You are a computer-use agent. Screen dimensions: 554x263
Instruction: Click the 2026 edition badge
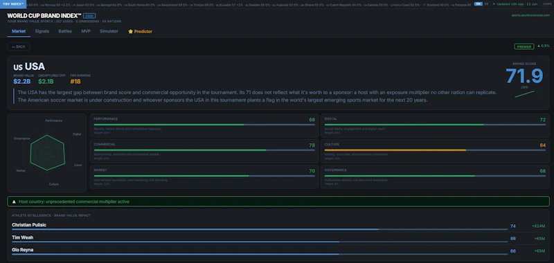tap(89, 16)
